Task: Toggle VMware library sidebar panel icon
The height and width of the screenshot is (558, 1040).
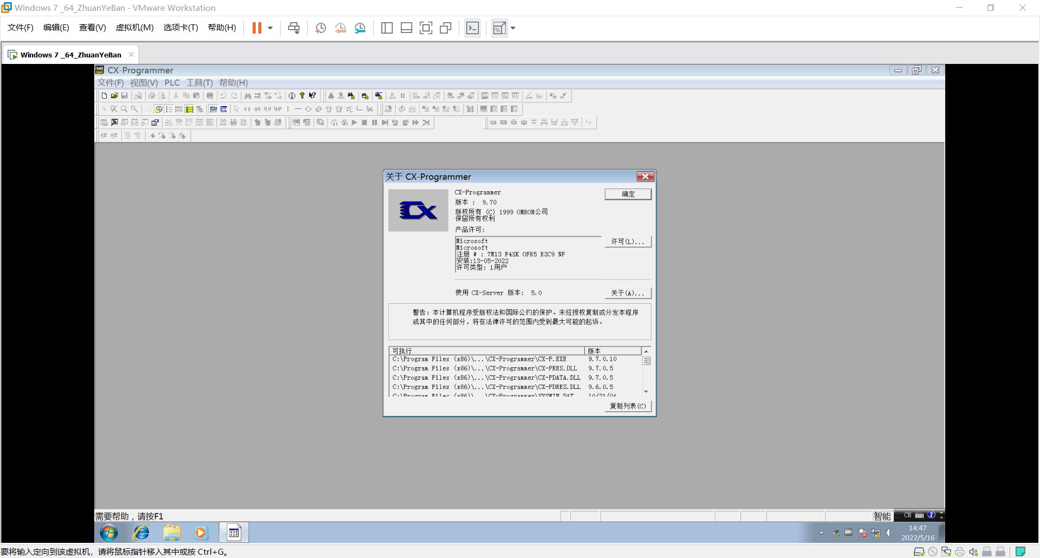Action: [x=387, y=28]
